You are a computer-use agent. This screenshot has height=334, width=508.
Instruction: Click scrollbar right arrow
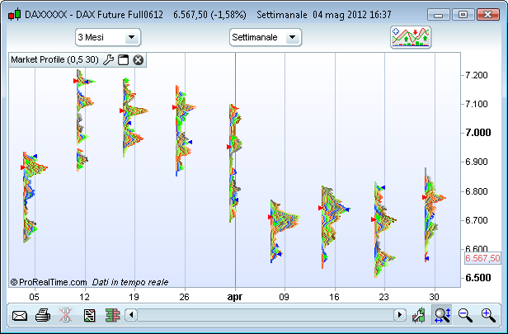coord(400,315)
